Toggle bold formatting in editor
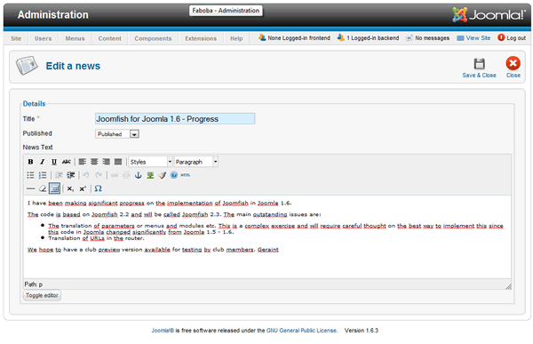 tap(30, 162)
